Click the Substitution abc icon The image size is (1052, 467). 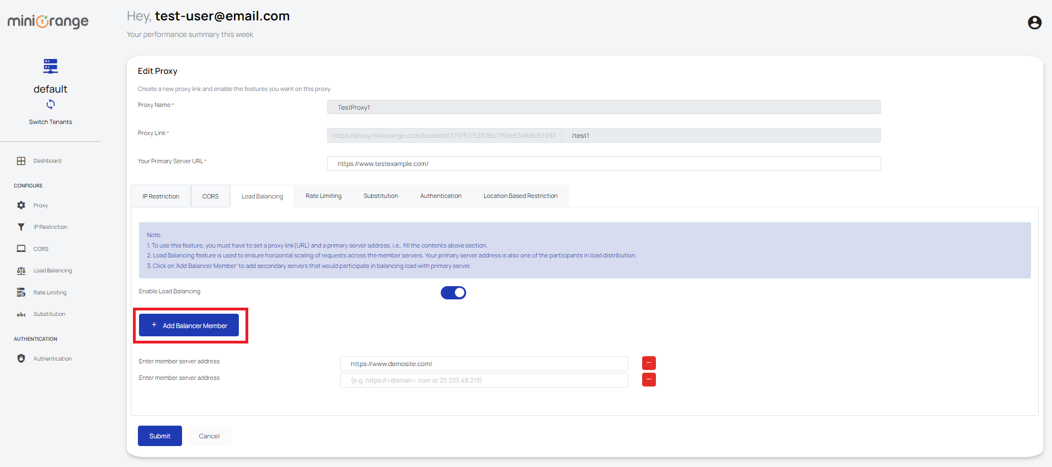[x=21, y=314]
